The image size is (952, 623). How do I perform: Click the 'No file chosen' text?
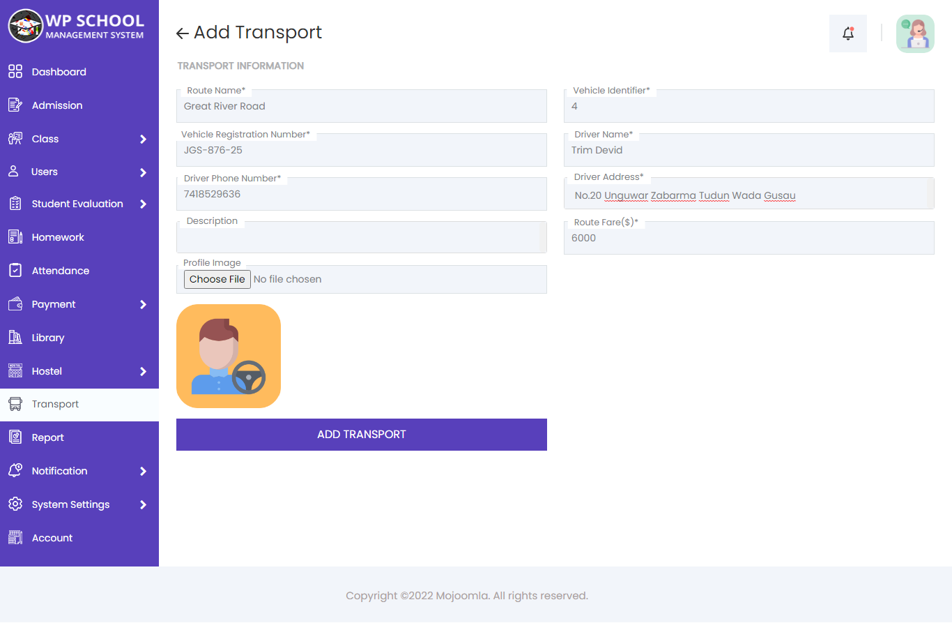pyautogui.click(x=288, y=279)
